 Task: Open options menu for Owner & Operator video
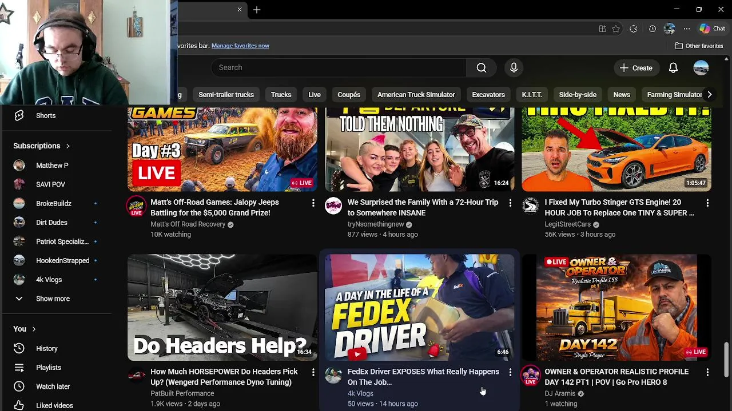click(x=707, y=372)
